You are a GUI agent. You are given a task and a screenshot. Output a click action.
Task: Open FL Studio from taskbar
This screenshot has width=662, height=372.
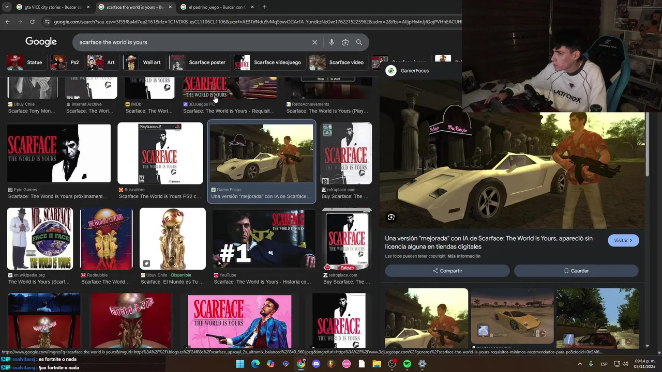pos(331,364)
